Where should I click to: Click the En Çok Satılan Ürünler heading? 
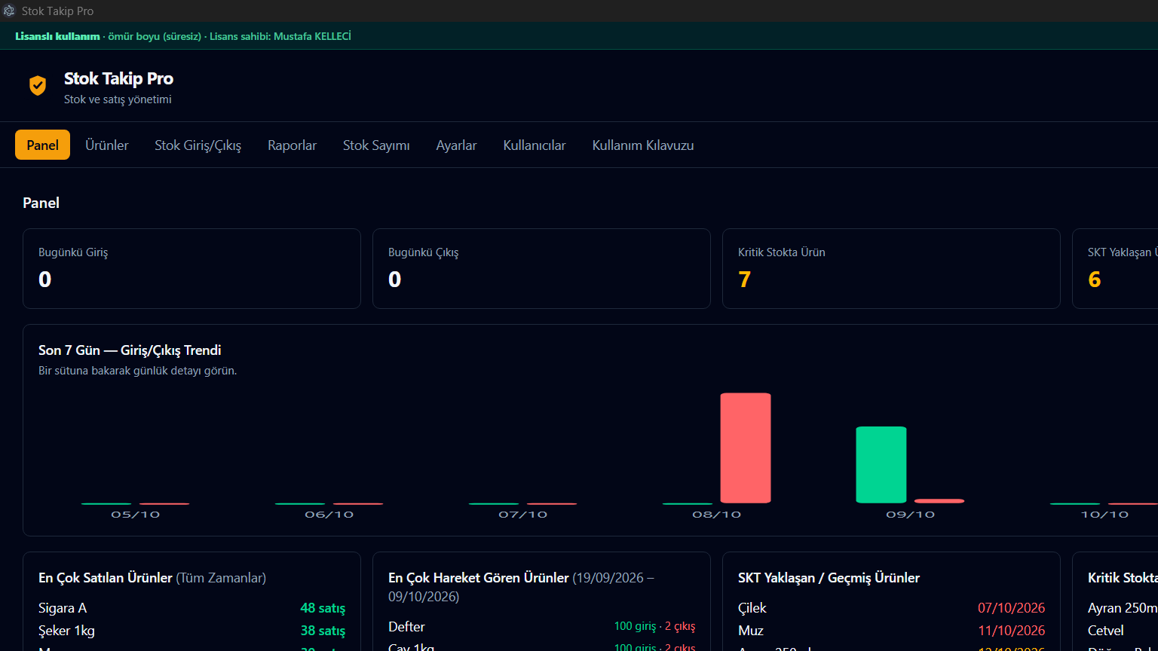[x=106, y=578]
